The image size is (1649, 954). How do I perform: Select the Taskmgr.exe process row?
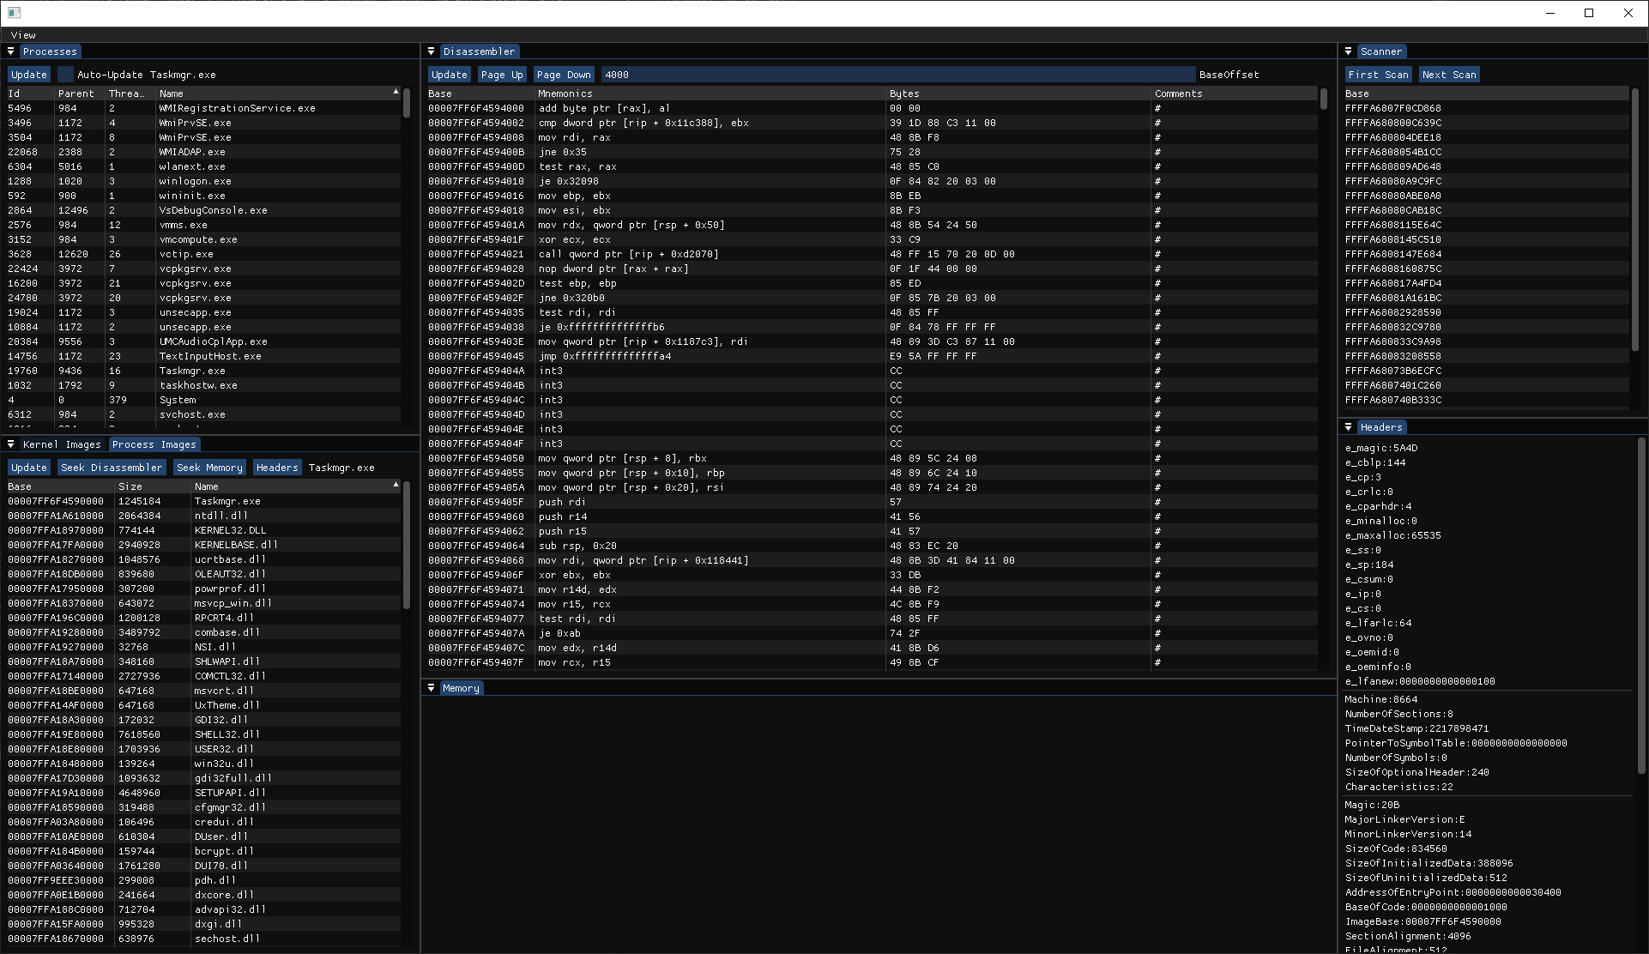[x=192, y=371]
